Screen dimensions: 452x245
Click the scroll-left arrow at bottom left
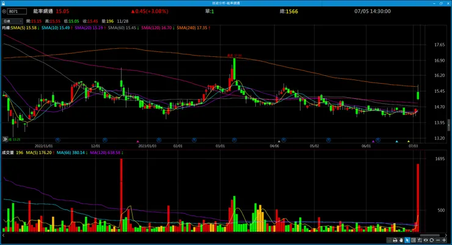3,235
